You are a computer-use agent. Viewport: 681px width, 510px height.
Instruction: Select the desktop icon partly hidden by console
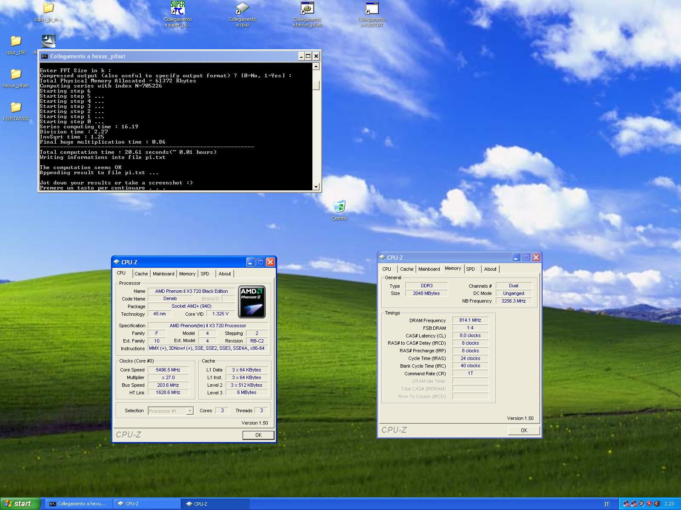point(48,42)
